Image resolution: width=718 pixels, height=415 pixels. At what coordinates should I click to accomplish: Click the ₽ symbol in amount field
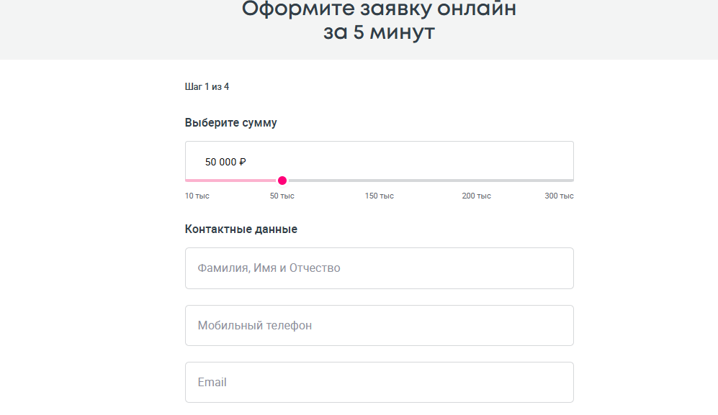pyautogui.click(x=243, y=163)
